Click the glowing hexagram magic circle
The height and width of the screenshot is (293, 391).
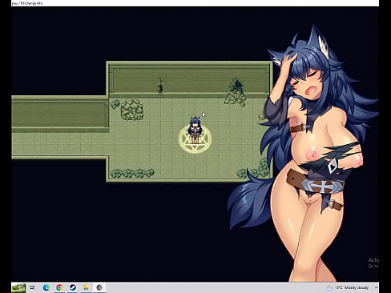[x=195, y=139]
